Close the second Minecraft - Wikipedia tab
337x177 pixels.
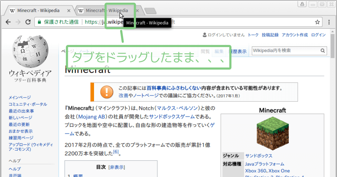pyautogui.click(x=137, y=11)
